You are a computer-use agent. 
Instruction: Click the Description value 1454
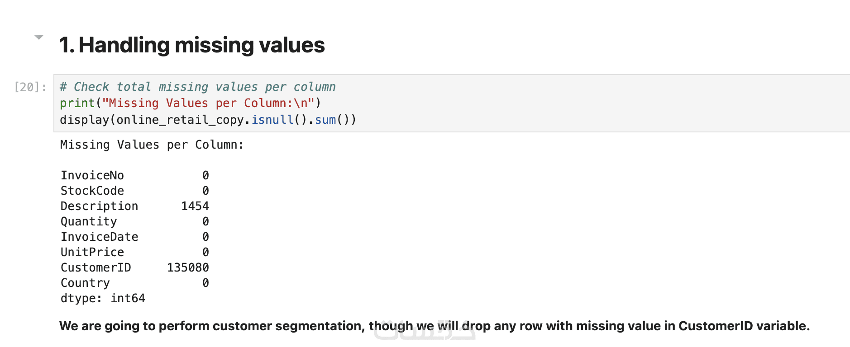coord(195,206)
